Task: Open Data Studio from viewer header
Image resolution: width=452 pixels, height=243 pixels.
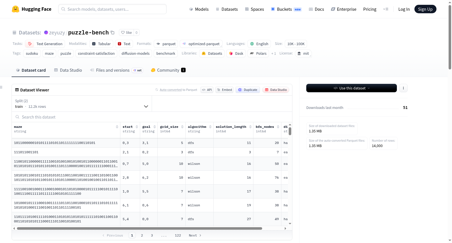Action: click(276, 90)
